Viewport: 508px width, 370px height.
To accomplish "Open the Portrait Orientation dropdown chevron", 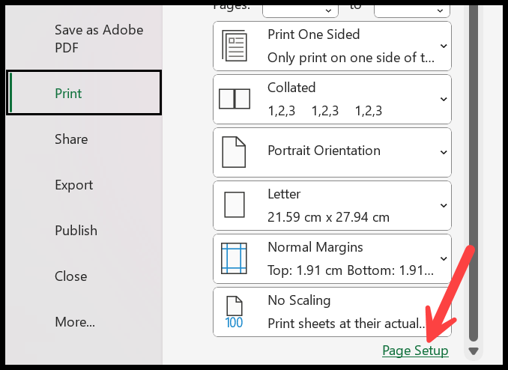I will (444, 152).
